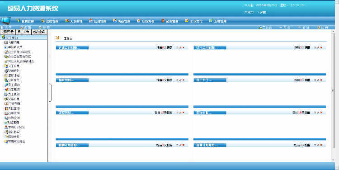Image resolution: width=339 pixels, height=170 pixels.
Task: Go to 工作台 via the home icon
Action: tap(260, 28)
